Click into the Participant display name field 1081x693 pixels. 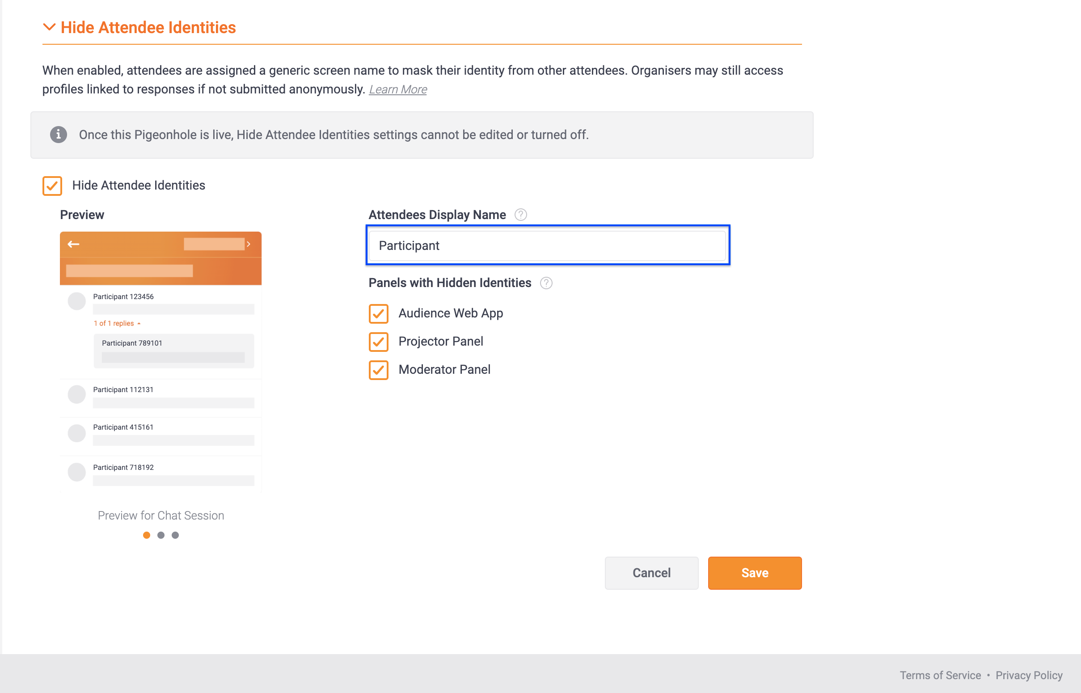(x=548, y=245)
